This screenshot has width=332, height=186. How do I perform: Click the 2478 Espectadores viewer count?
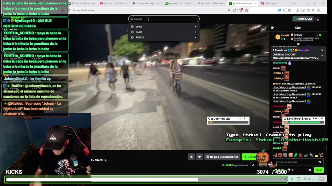[x=235, y=165]
